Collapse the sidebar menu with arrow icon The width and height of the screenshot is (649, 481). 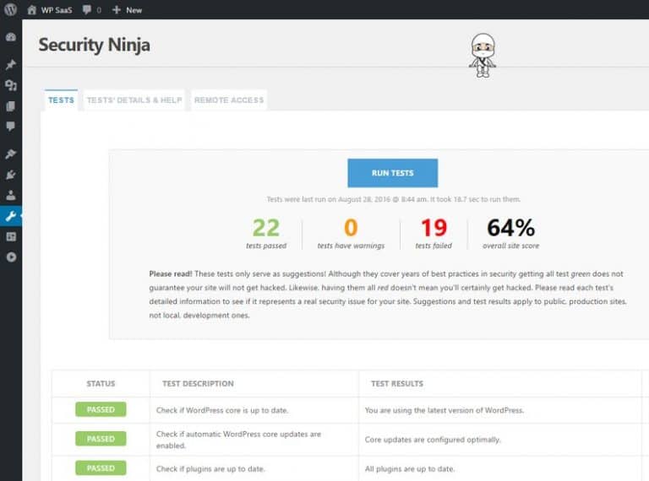pyautogui.click(x=10, y=257)
